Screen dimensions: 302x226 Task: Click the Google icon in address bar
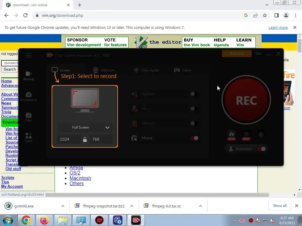click(x=246, y=15)
